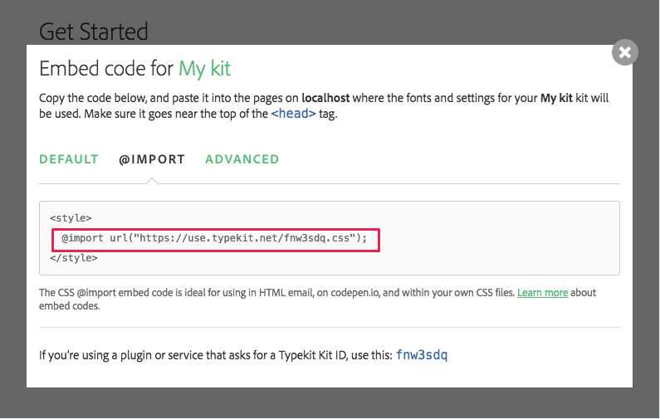Click the 'Get Started' heading behind the dialog

94,32
